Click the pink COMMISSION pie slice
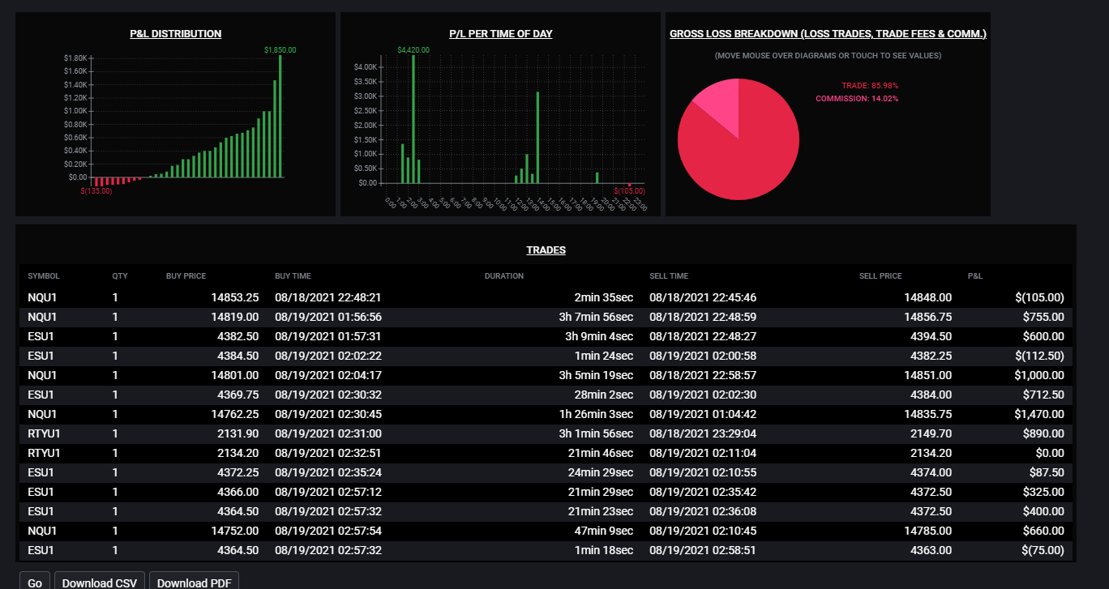 tap(720, 104)
